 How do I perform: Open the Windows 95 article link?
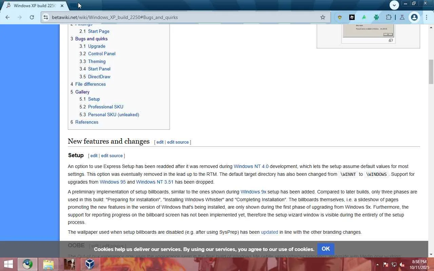113,182
